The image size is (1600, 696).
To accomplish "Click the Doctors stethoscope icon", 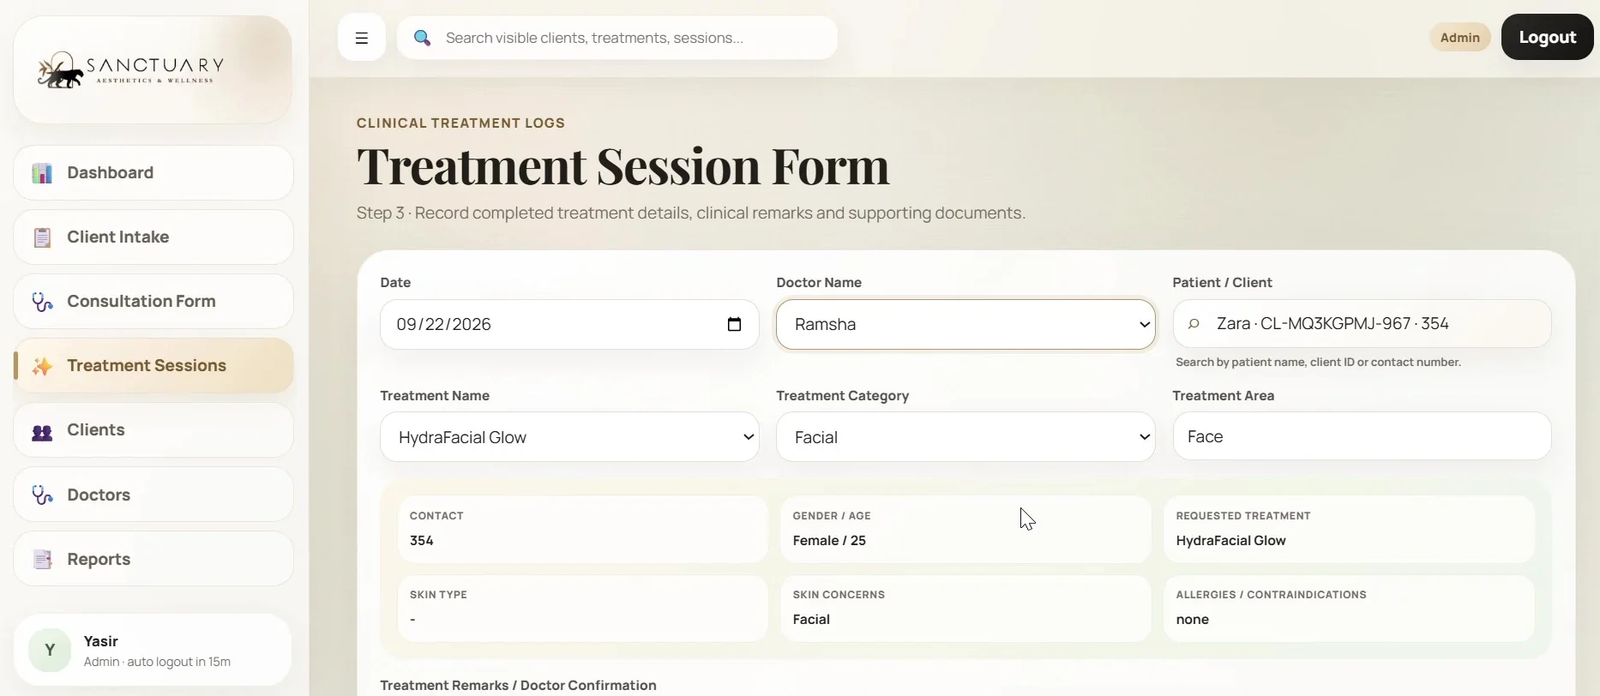I will coord(42,495).
